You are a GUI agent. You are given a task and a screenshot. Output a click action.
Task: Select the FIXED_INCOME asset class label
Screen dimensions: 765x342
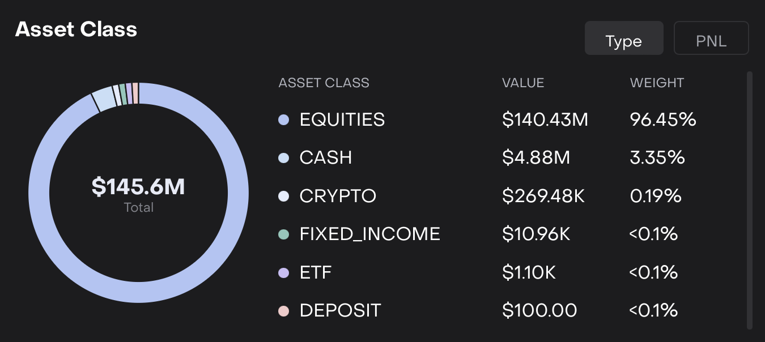[x=369, y=234]
